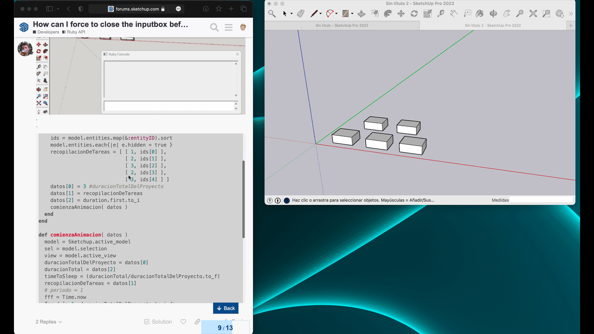Open the Ruby Console screenshot in post
This screenshot has width=594, height=334.
coord(141,76)
